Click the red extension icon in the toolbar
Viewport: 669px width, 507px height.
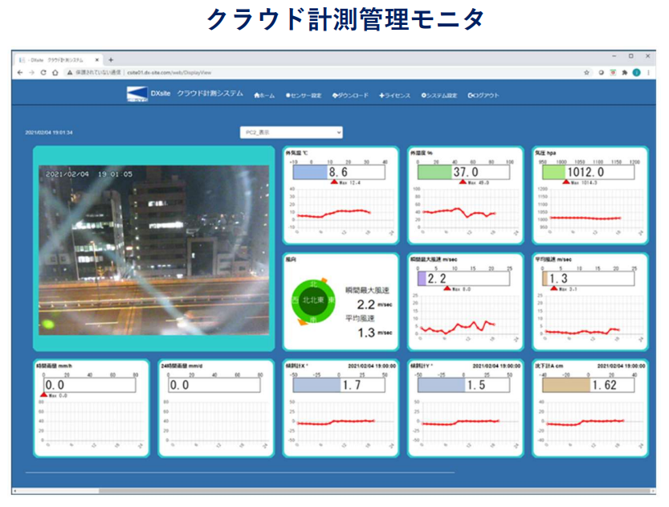click(x=613, y=72)
